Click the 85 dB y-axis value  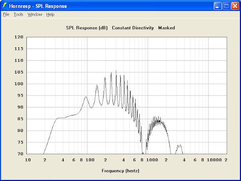tap(20, 119)
